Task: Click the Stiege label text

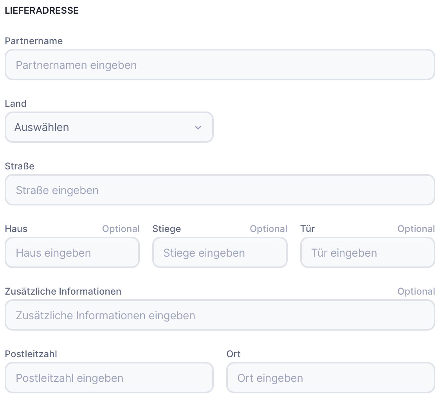Action: coord(166,229)
